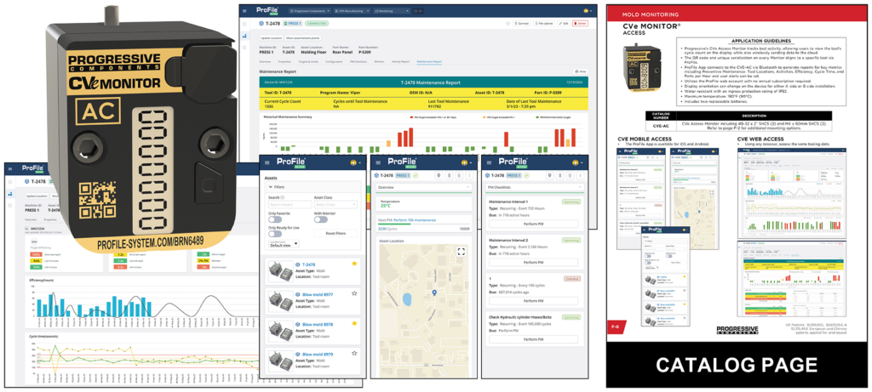This screenshot has height=392, width=872.
Task: Click Move asset between plants button
Action: pyautogui.click(x=301, y=37)
